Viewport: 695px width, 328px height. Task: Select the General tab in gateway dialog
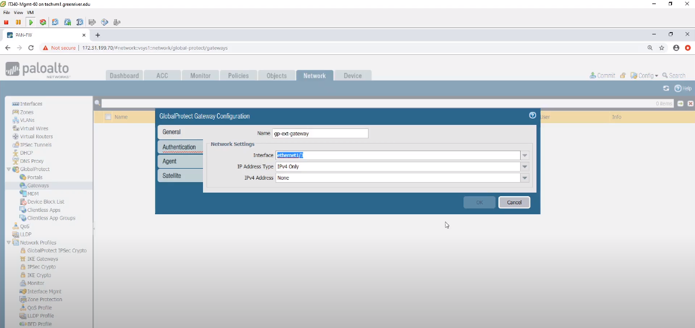180,132
